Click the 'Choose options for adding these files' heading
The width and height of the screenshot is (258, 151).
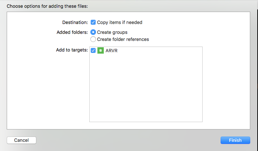tap(47, 6)
